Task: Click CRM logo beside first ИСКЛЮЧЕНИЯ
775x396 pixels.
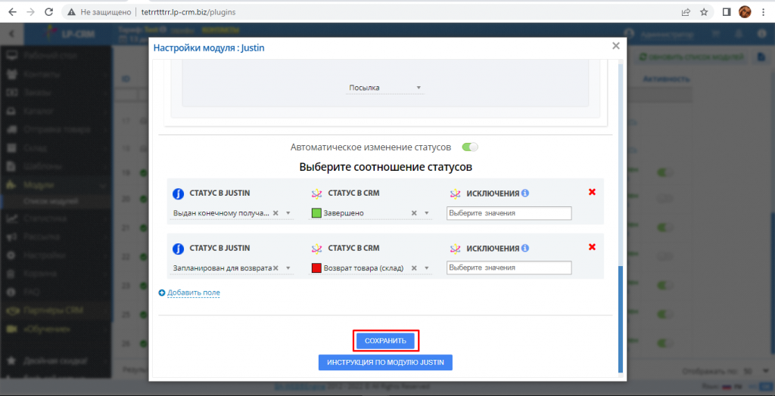Action: [456, 193]
